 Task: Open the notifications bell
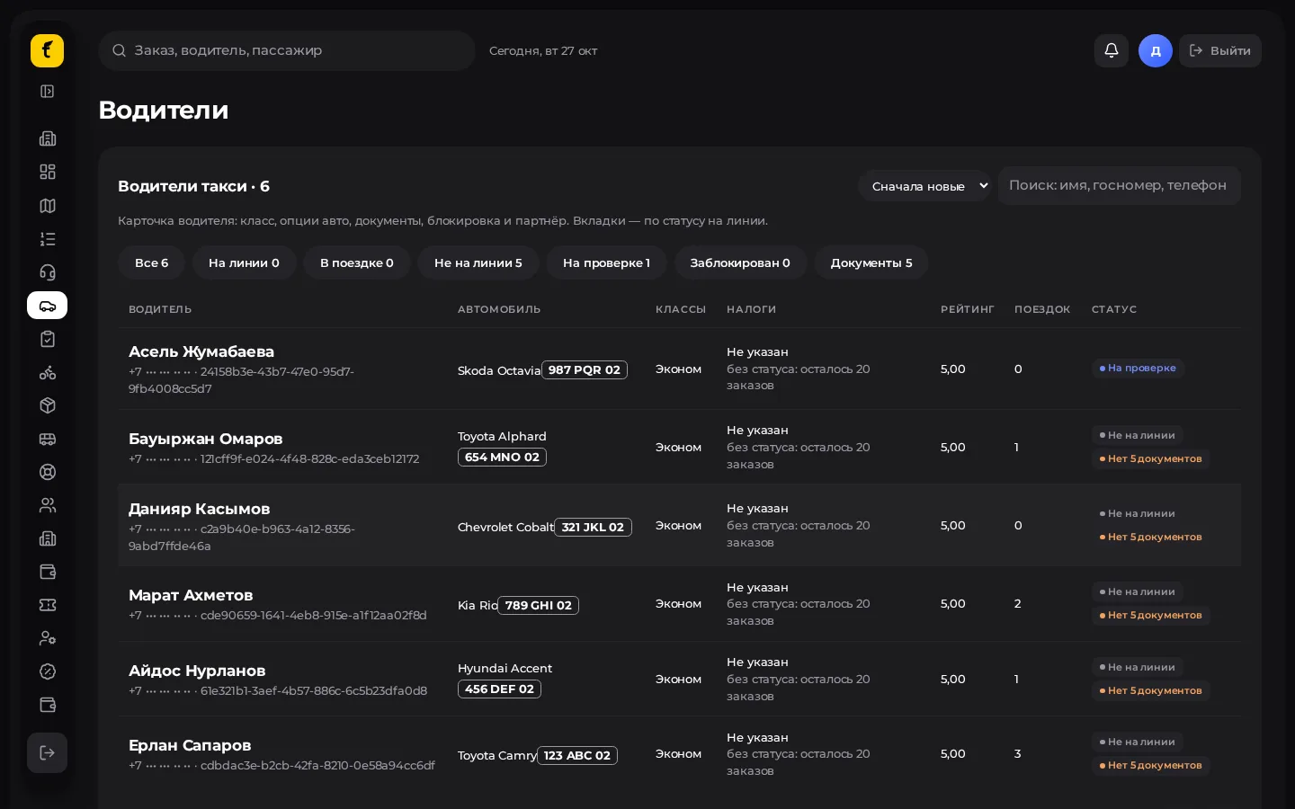[x=1112, y=50]
